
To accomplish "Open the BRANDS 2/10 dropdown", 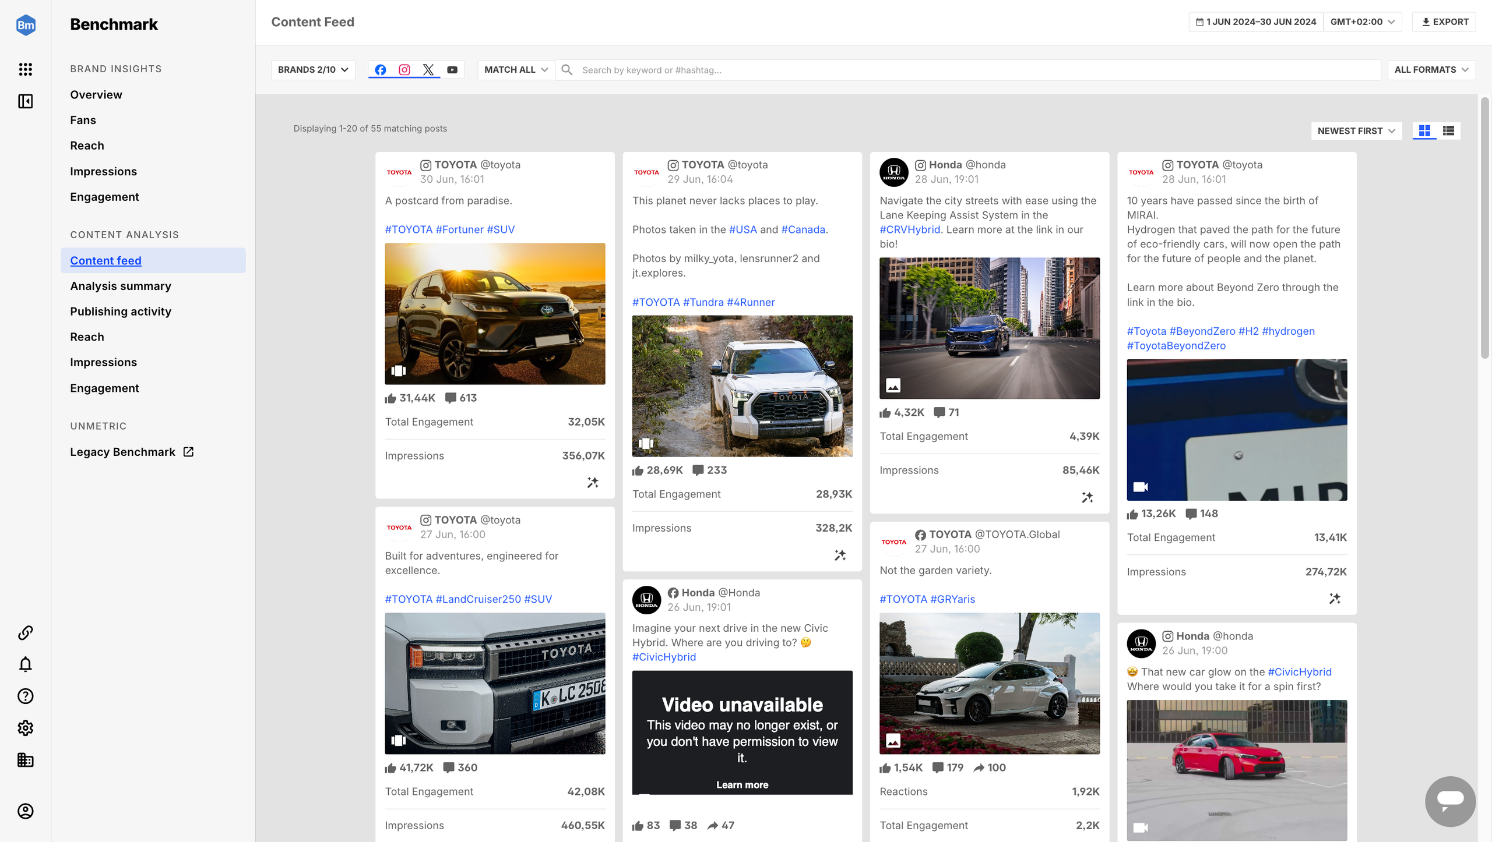I will 313,70.
